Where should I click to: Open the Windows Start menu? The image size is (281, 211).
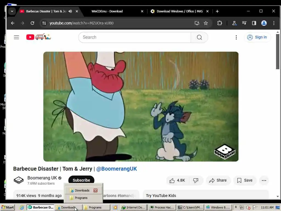pos(7,207)
